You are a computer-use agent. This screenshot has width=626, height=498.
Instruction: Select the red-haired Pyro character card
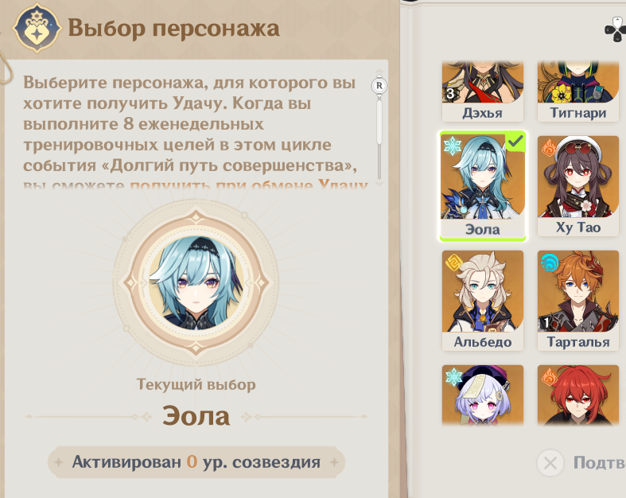(x=578, y=395)
